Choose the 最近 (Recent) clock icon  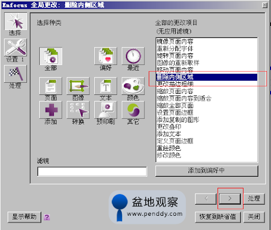click(x=133, y=56)
